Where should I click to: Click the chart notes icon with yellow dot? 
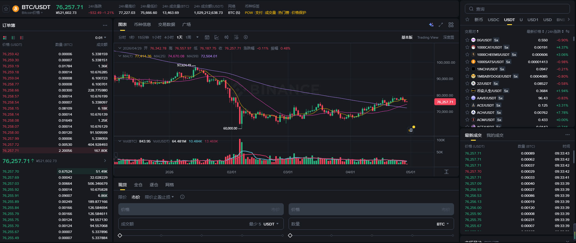pyautogui.click(x=411, y=130)
